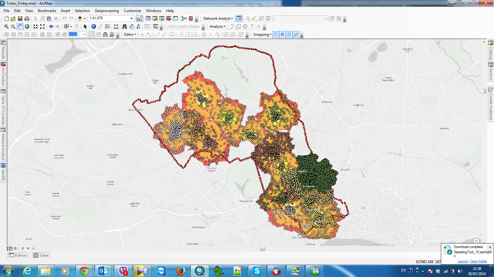Open the Geoprocessing menu
This screenshot has width=494, height=277.
pos(107,11)
